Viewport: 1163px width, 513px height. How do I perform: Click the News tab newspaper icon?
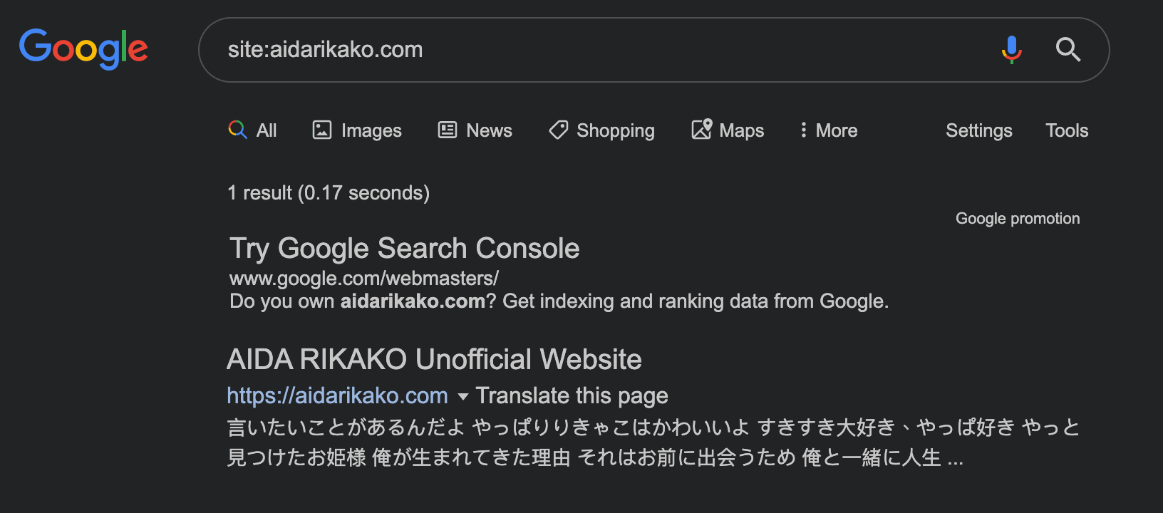[448, 130]
